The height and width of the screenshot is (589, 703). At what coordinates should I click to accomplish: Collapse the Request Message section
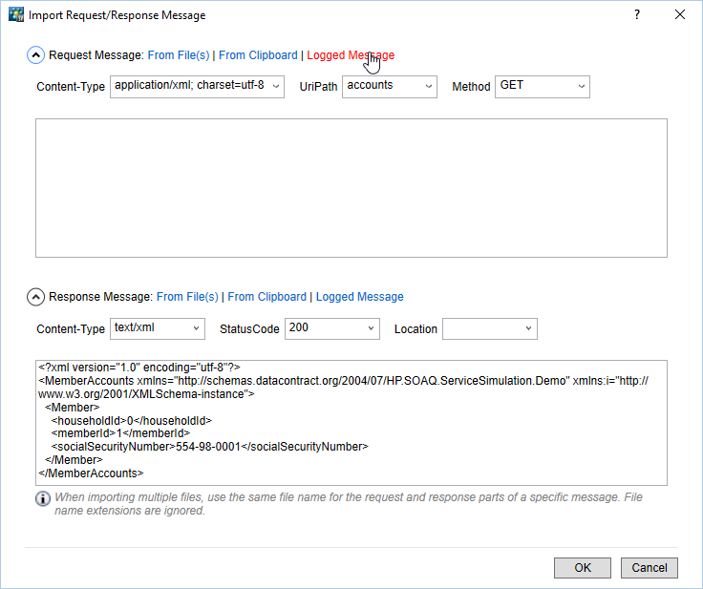pyautogui.click(x=35, y=55)
